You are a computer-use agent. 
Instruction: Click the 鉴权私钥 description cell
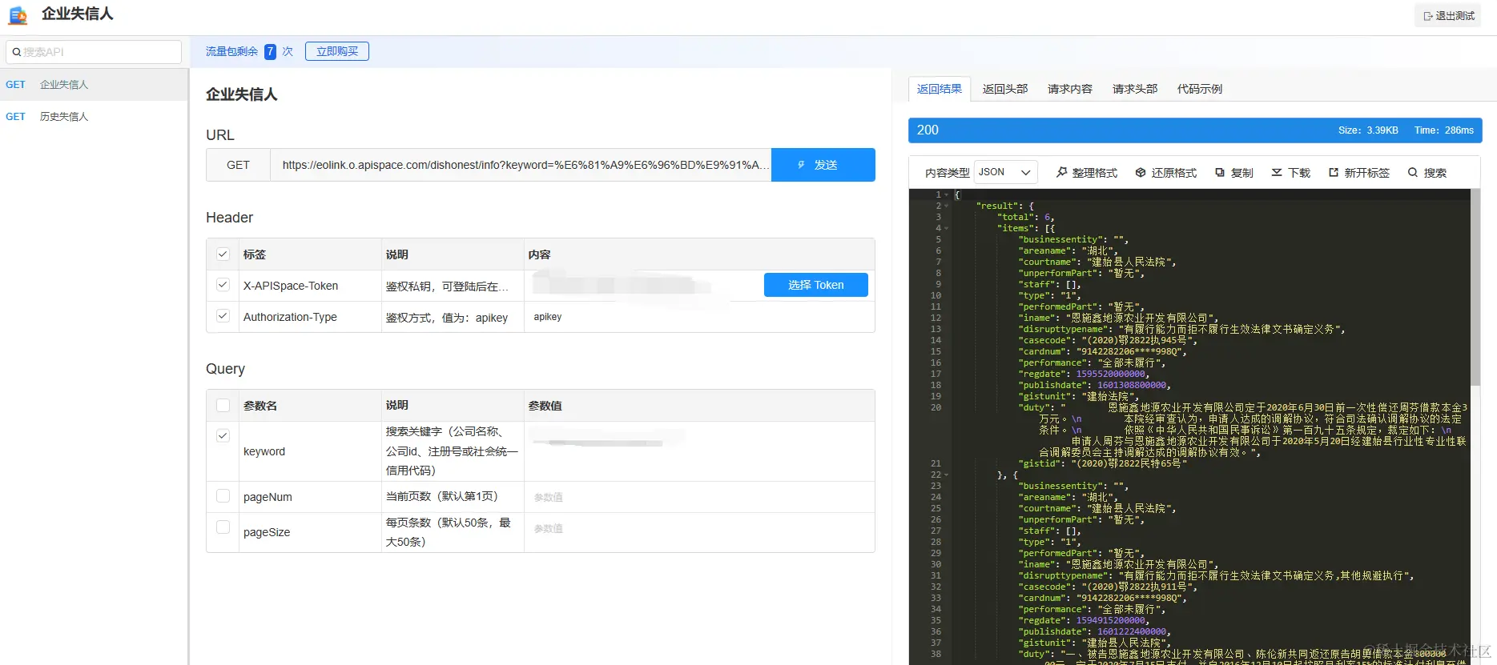tap(453, 286)
